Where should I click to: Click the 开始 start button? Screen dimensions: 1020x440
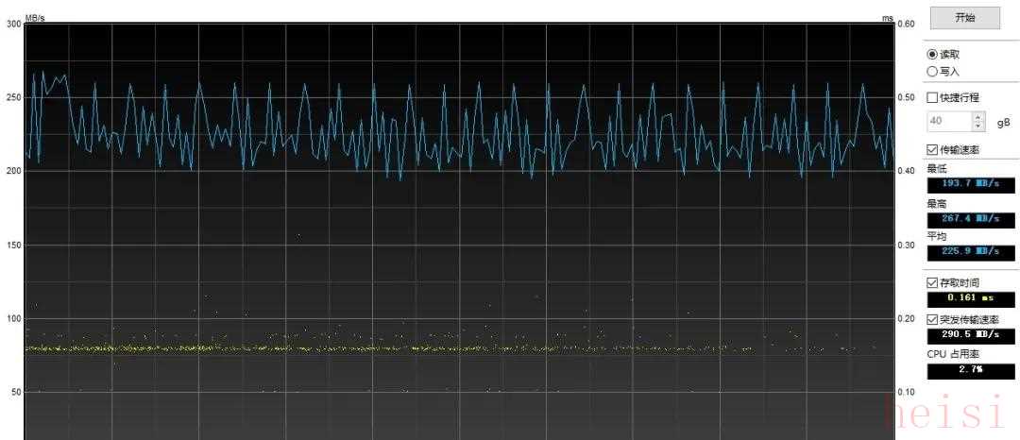pos(964,17)
